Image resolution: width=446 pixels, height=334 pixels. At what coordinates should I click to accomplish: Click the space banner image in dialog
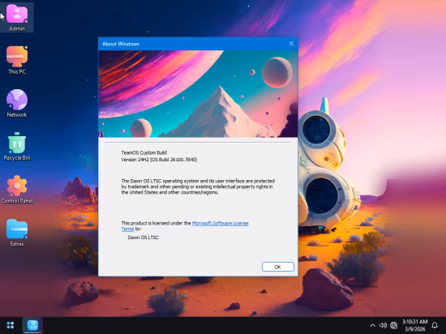pos(198,94)
